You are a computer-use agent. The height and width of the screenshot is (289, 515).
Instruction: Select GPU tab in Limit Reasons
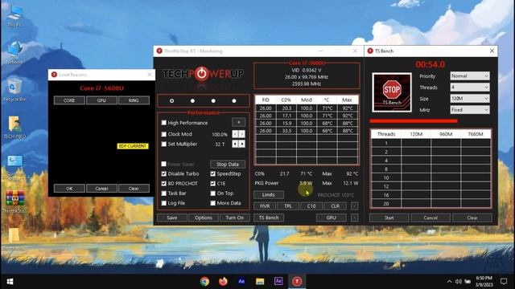point(101,100)
